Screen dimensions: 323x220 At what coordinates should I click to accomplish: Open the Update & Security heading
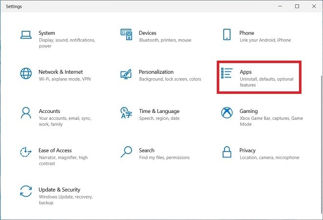59,190
